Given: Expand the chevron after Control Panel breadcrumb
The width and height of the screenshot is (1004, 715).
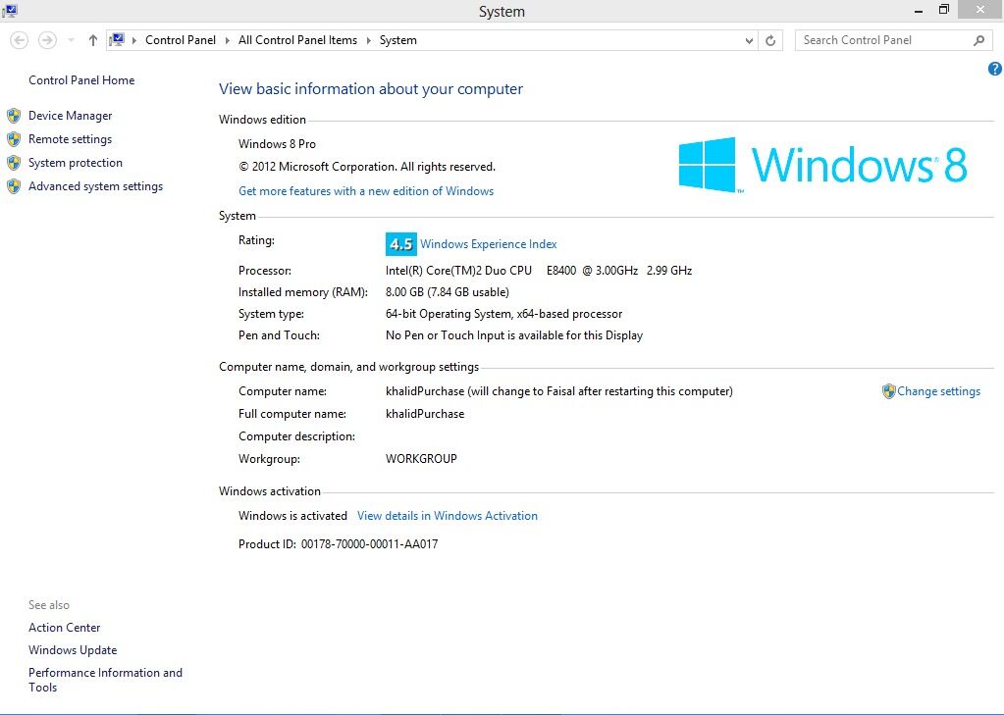Looking at the screenshot, I should click(x=228, y=40).
